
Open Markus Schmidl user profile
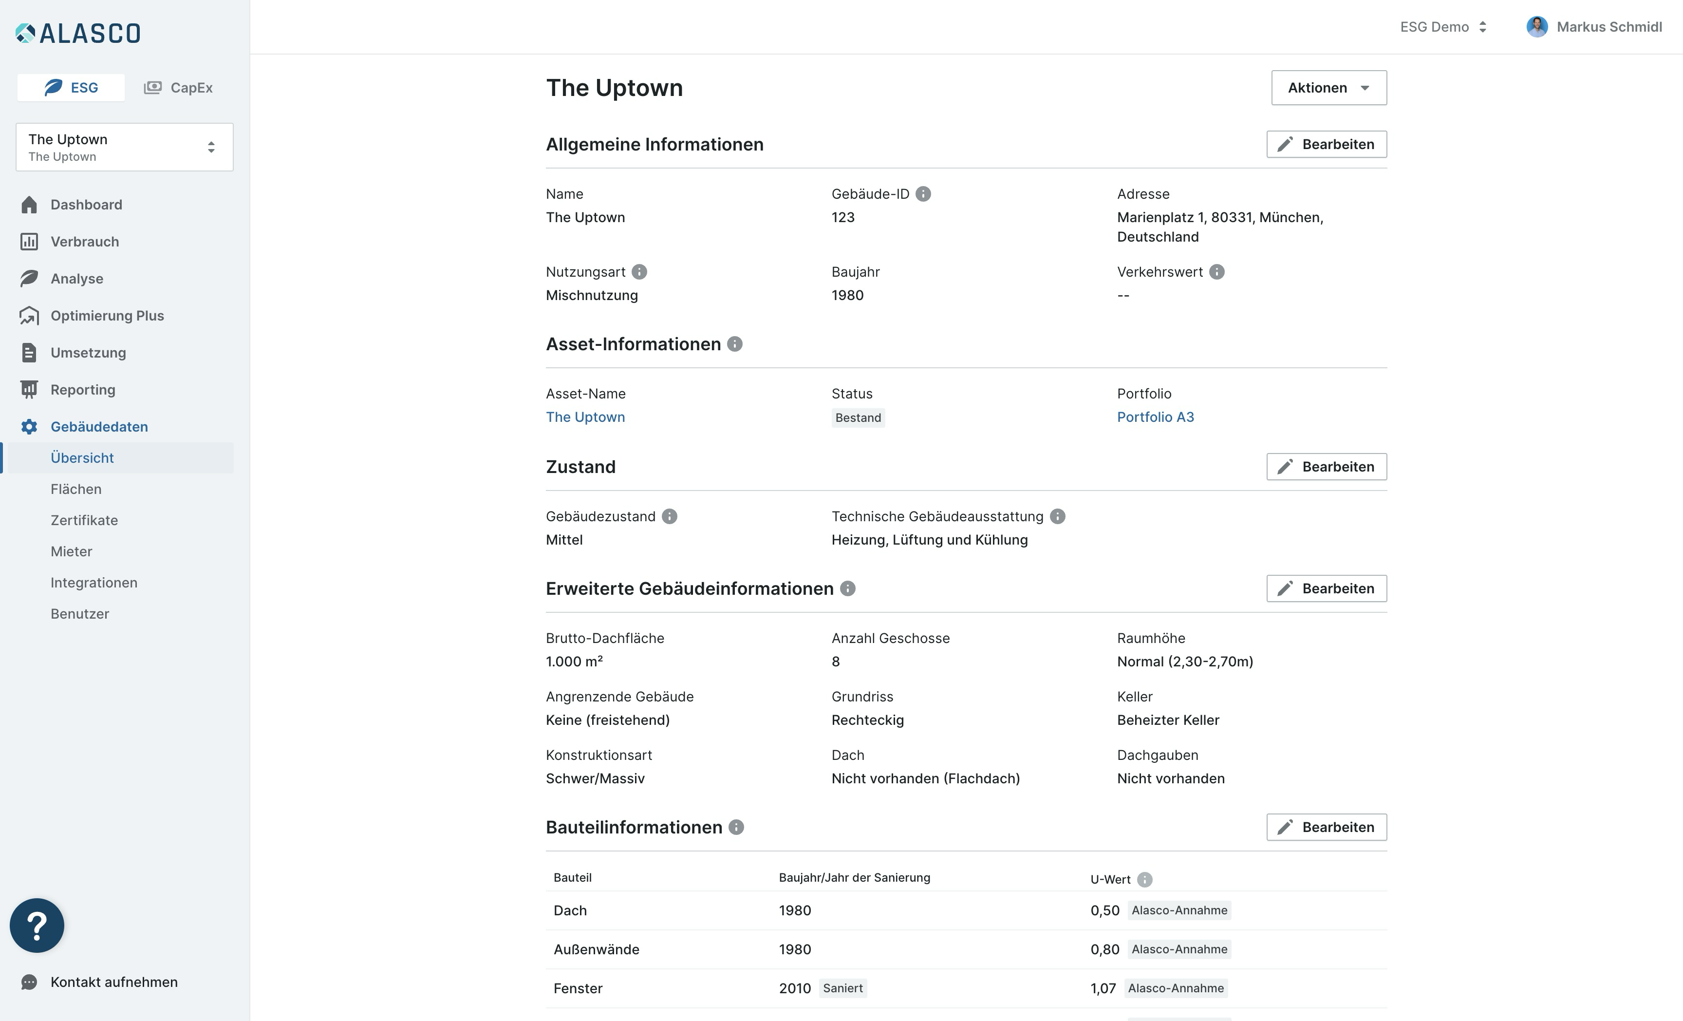click(1594, 27)
